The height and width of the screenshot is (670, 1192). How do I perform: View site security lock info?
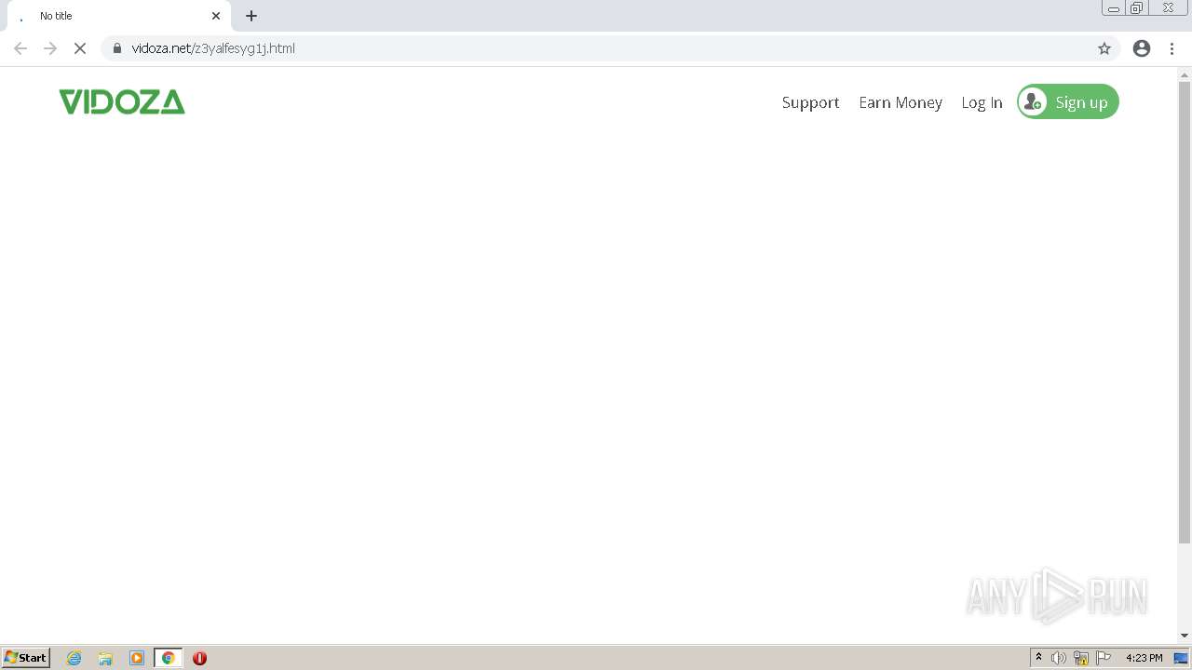click(117, 48)
